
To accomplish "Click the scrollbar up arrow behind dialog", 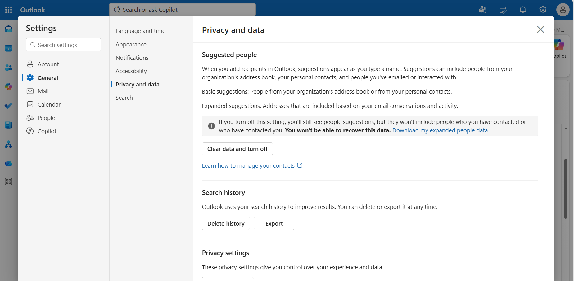I will tap(566, 128).
